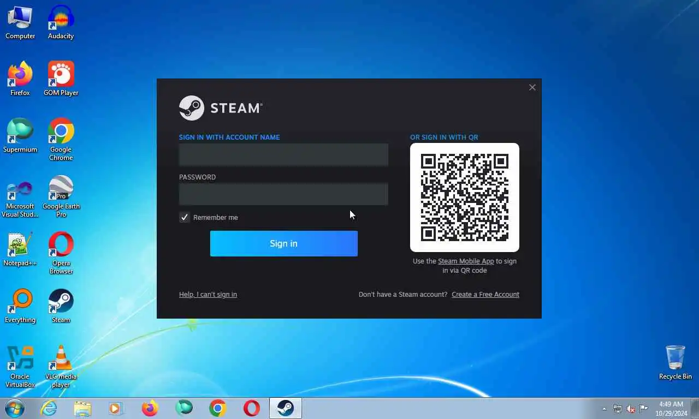The height and width of the screenshot is (419, 699).
Task: Open the Action Center flag icon
Action: [644, 409]
